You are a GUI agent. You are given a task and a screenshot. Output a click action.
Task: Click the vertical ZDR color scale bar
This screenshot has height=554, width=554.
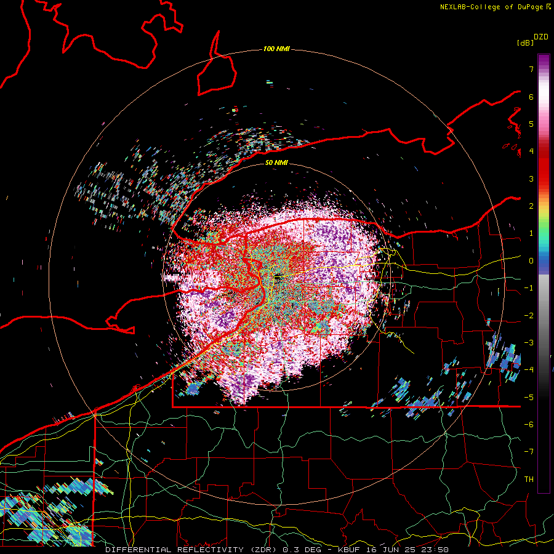(x=544, y=273)
